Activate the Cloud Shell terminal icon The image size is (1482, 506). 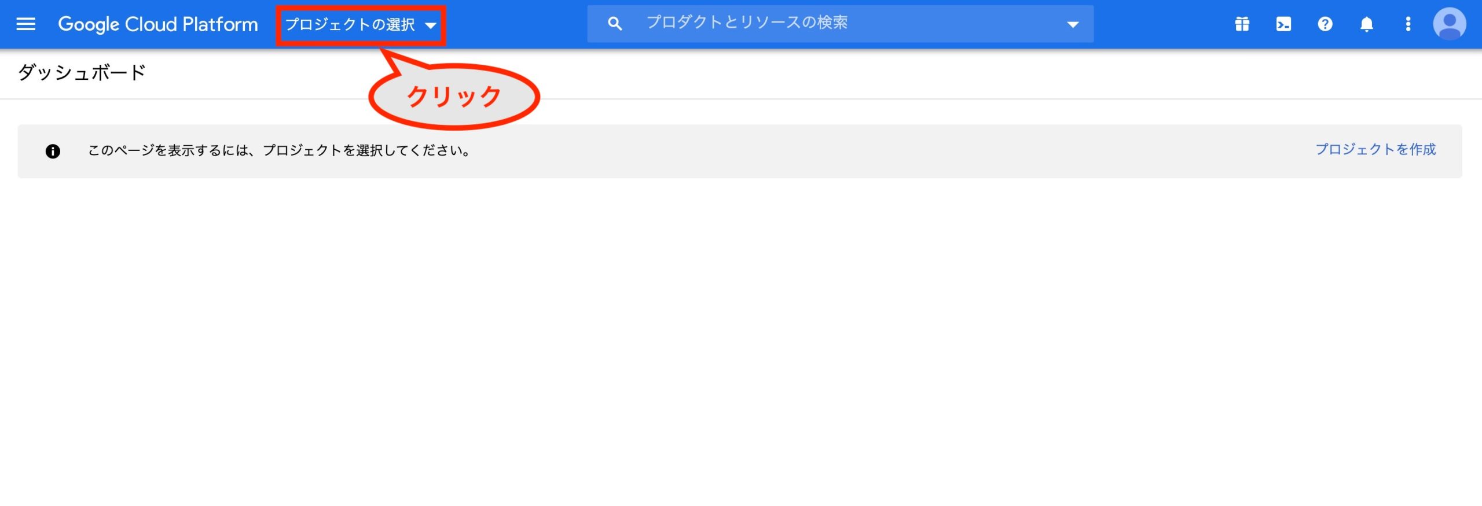(x=1283, y=24)
